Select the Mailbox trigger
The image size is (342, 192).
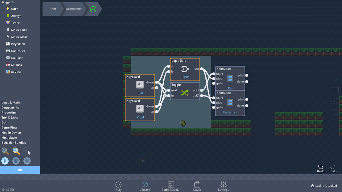pos(14,65)
